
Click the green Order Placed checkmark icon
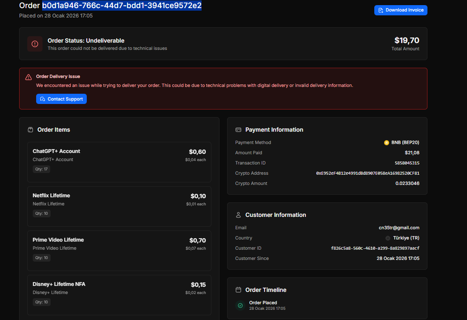click(240, 306)
